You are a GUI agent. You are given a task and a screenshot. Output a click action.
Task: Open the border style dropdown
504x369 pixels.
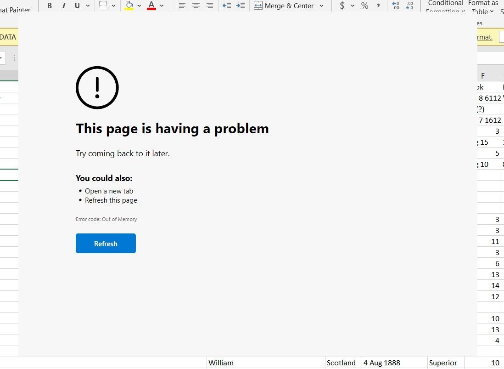pyautogui.click(x=113, y=6)
